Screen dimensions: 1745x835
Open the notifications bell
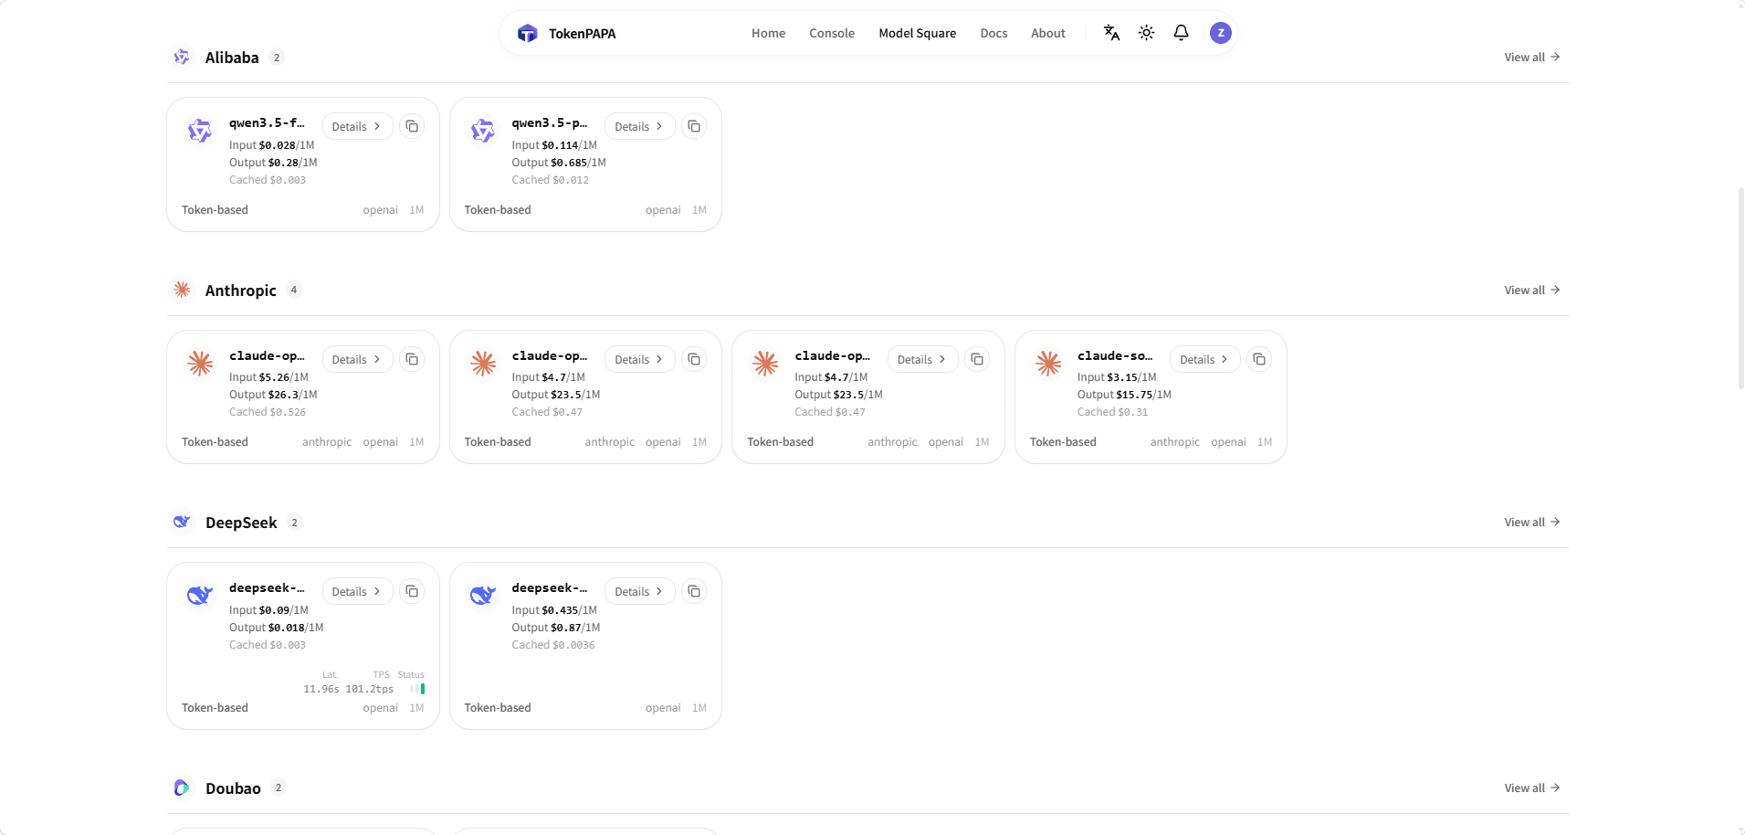[1181, 33]
